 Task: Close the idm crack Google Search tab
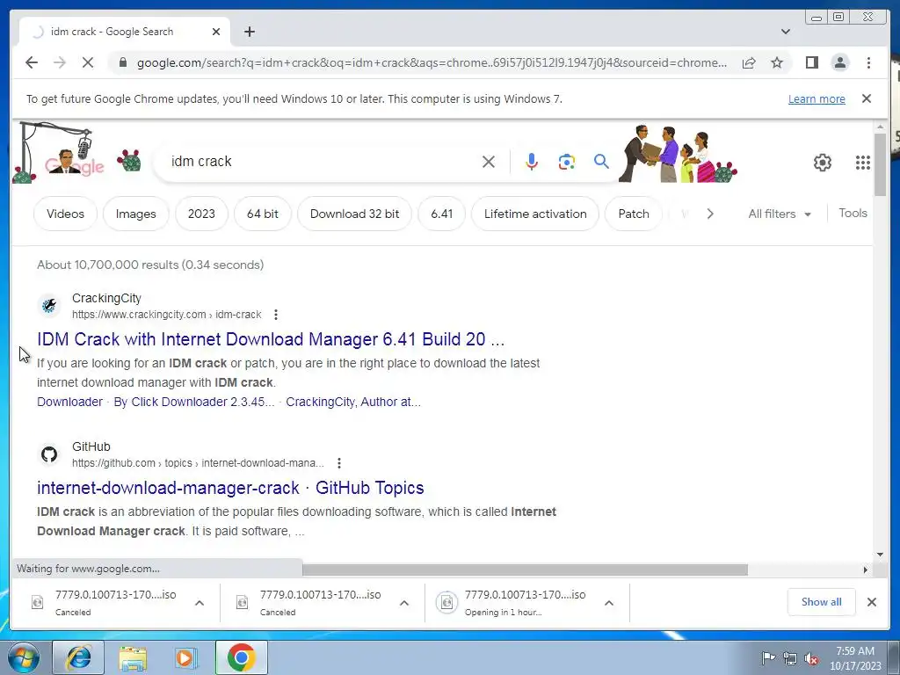point(216,32)
